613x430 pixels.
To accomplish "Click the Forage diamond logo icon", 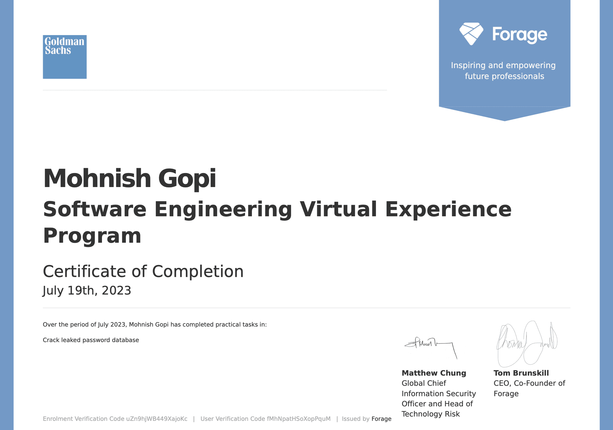I will (471, 34).
